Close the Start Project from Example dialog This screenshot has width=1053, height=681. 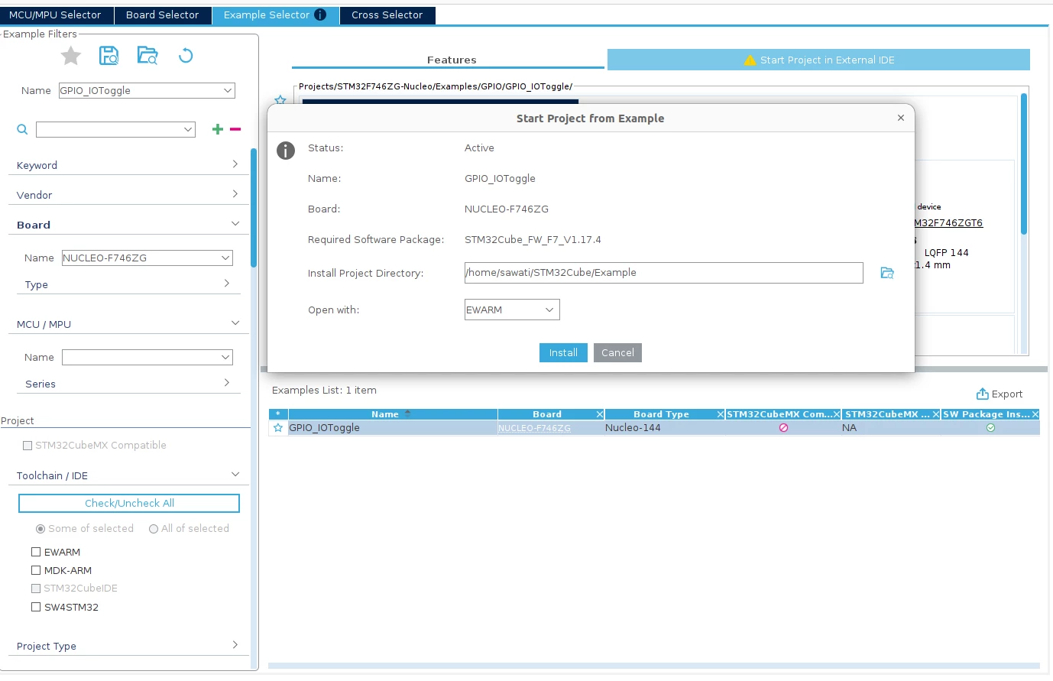click(x=901, y=118)
